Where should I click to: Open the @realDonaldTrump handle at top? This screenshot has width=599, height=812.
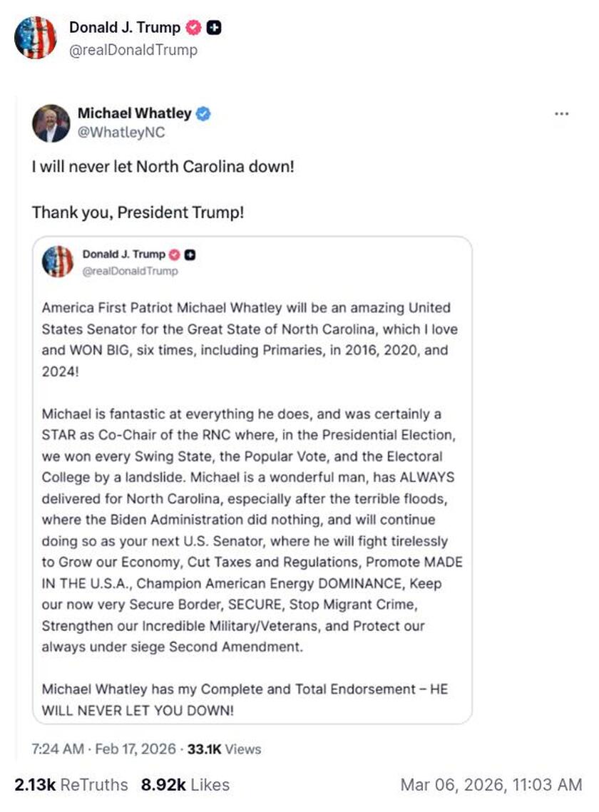click(x=133, y=50)
